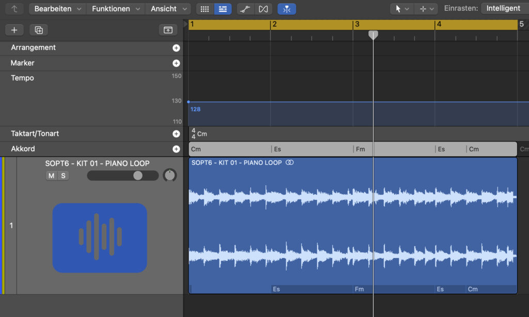Open the Einrasten Intelligent dropdown
This screenshot has width=529, height=317.
coord(504,9)
